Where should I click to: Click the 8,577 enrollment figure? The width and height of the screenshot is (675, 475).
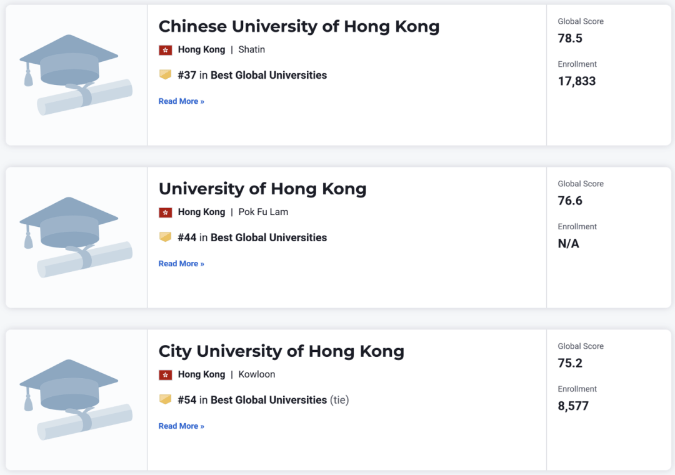click(x=573, y=406)
